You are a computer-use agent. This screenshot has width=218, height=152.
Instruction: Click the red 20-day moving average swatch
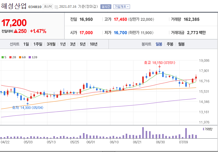[10, 57]
